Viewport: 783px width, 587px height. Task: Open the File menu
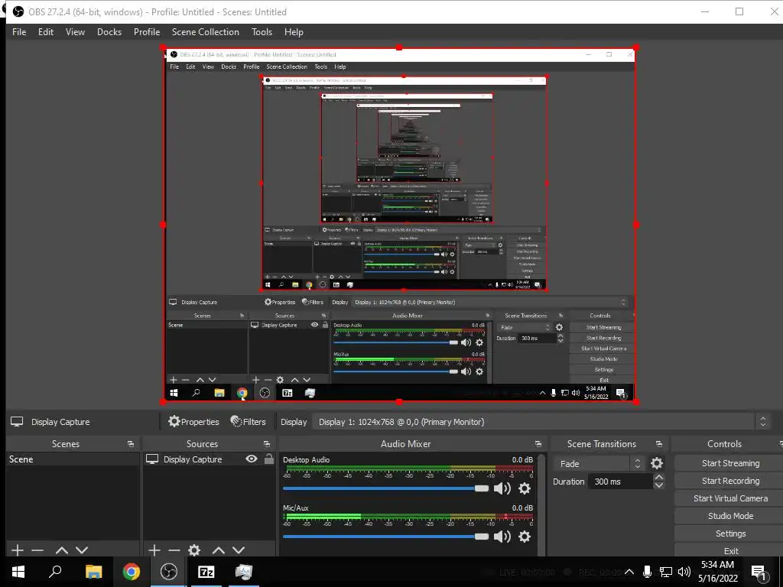[19, 32]
